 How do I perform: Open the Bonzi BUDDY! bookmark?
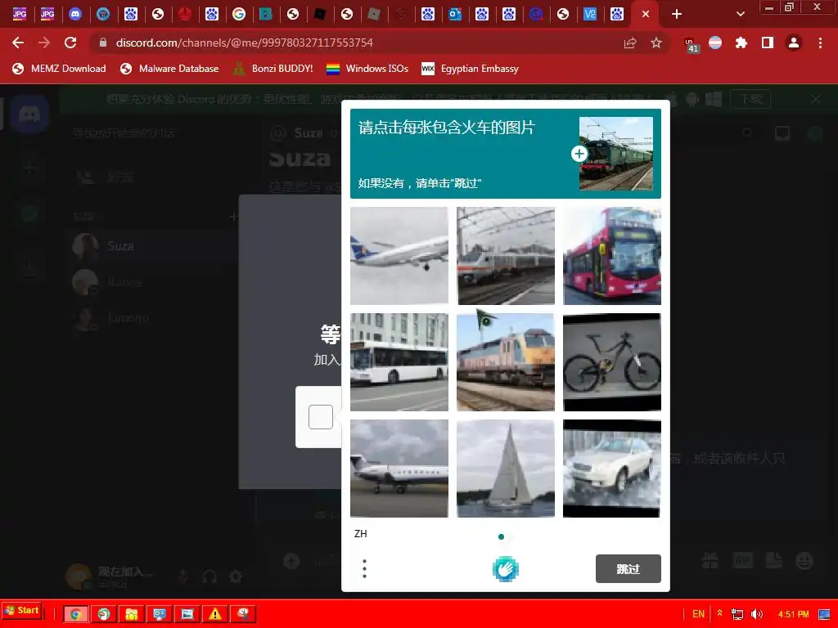coord(273,69)
